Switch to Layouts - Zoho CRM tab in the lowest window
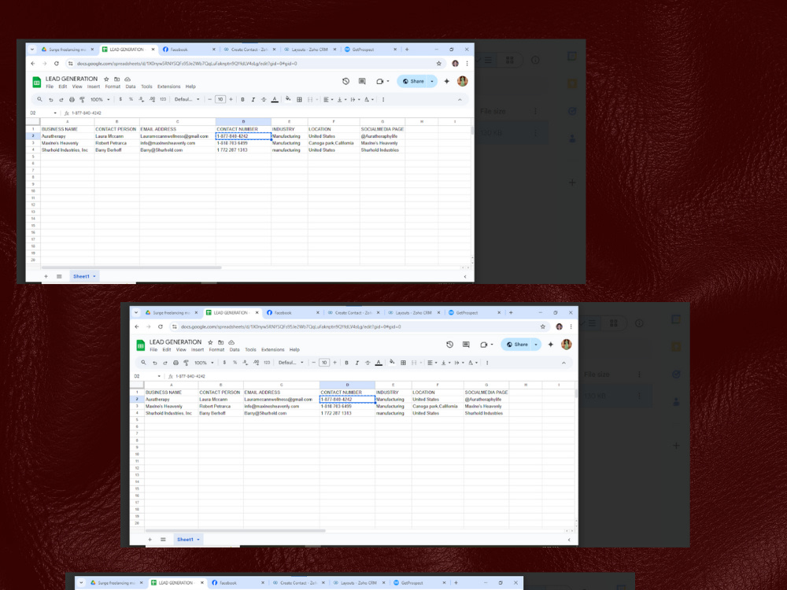 (358, 583)
